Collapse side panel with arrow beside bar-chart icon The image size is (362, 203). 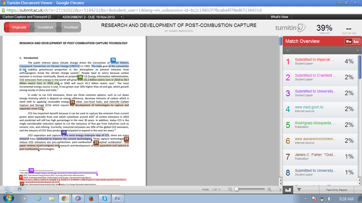pos(281,190)
